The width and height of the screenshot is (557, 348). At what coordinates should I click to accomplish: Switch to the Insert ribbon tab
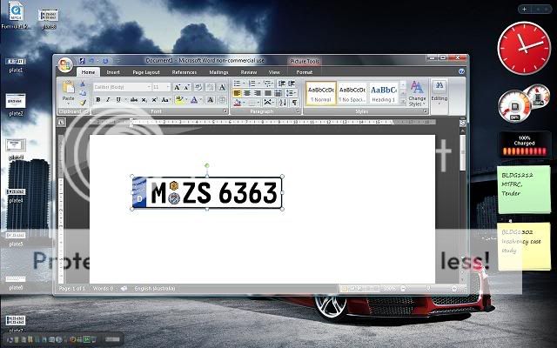pos(113,72)
